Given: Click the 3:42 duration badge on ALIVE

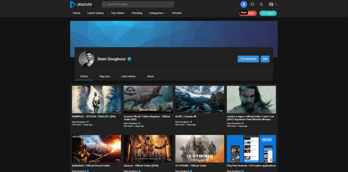Looking at the screenshot, I should click(221, 111).
